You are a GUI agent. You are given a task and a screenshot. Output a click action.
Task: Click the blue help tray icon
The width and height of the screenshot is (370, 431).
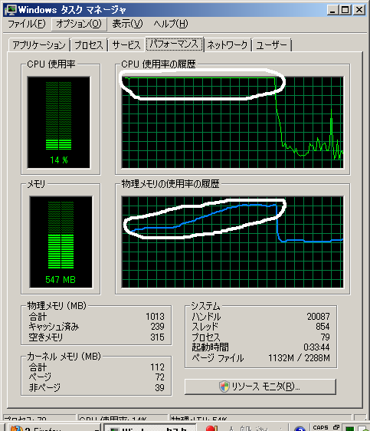point(300,429)
